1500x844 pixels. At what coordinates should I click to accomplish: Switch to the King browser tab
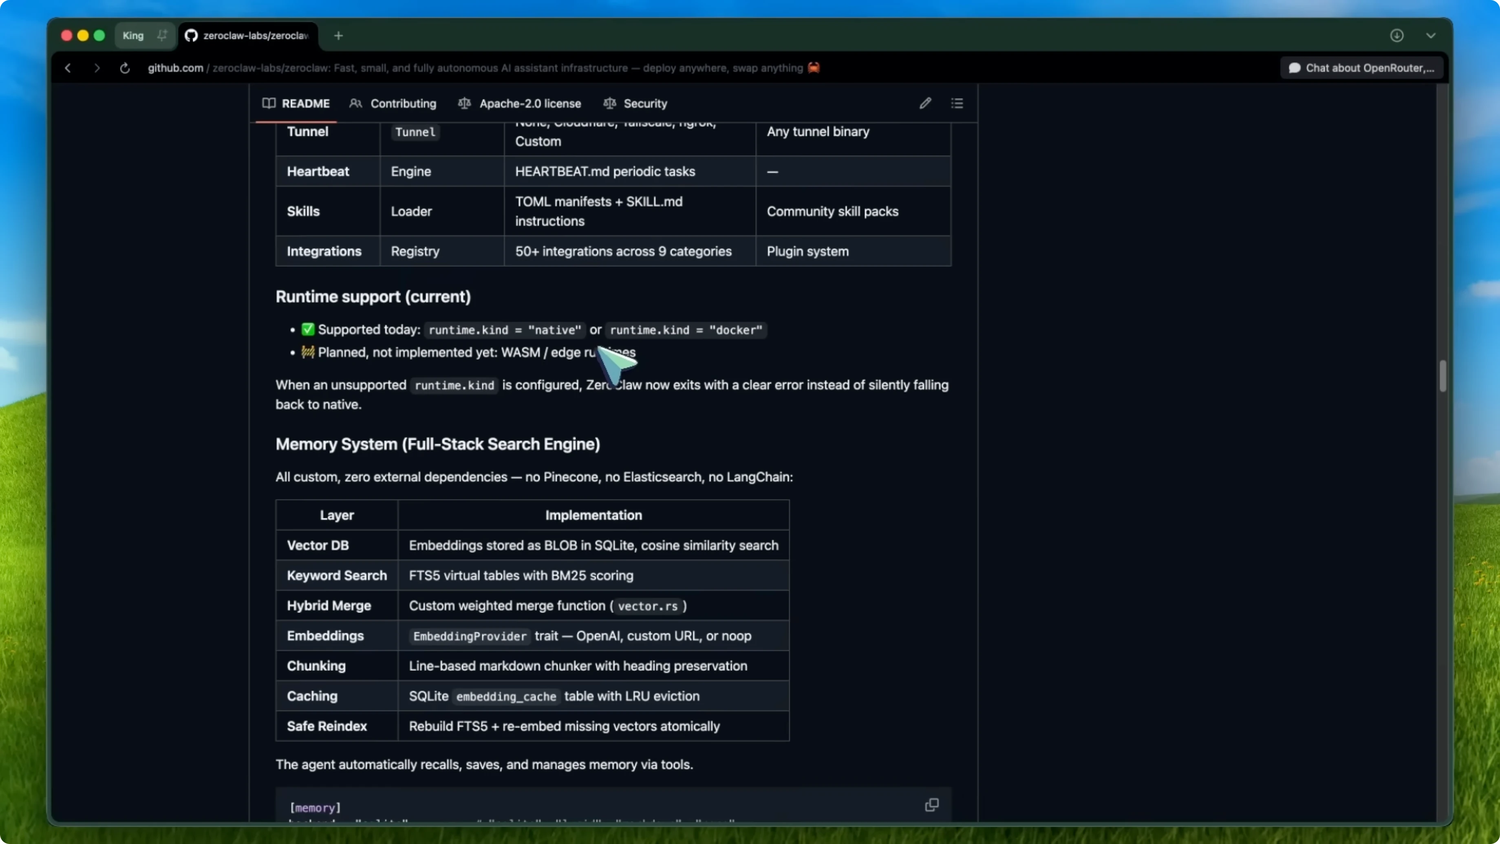tap(133, 35)
